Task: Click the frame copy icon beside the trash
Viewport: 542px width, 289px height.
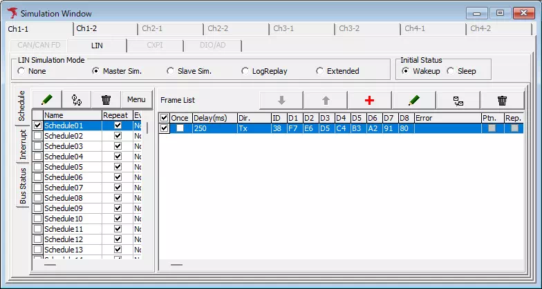Action: pos(458,100)
